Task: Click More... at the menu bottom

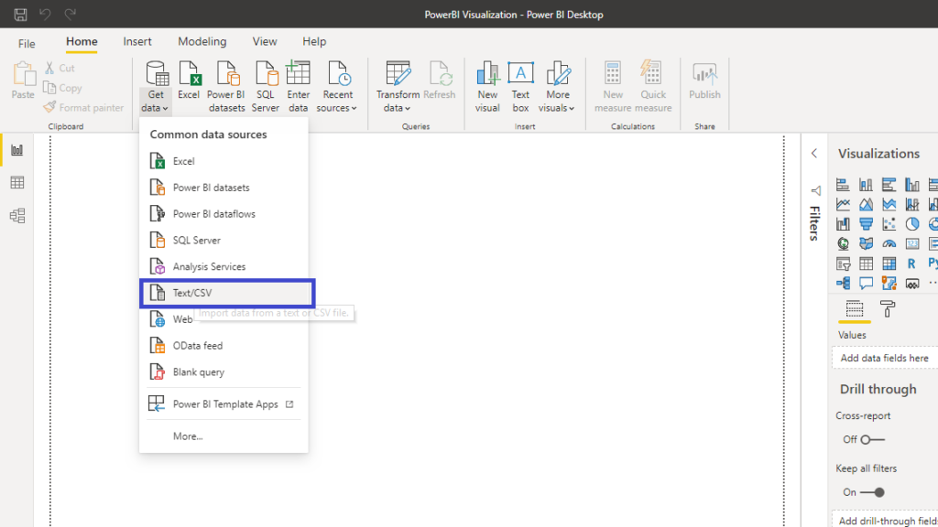Action: (x=188, y=436)
